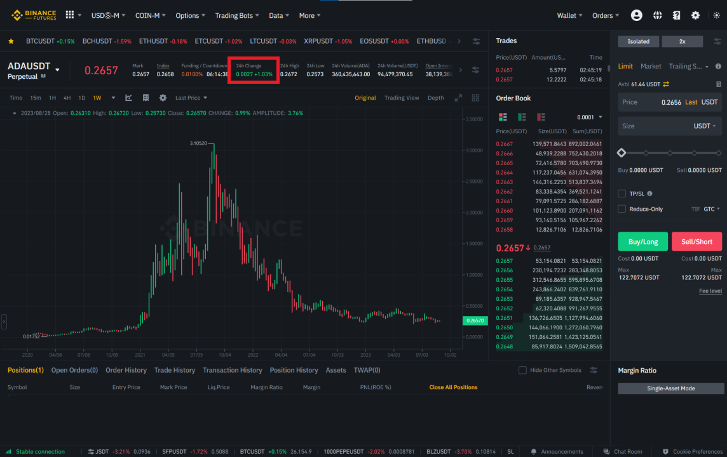Click TP/SL info icon
The width and height of the screenshot is (727, 457).
[649, 194]
